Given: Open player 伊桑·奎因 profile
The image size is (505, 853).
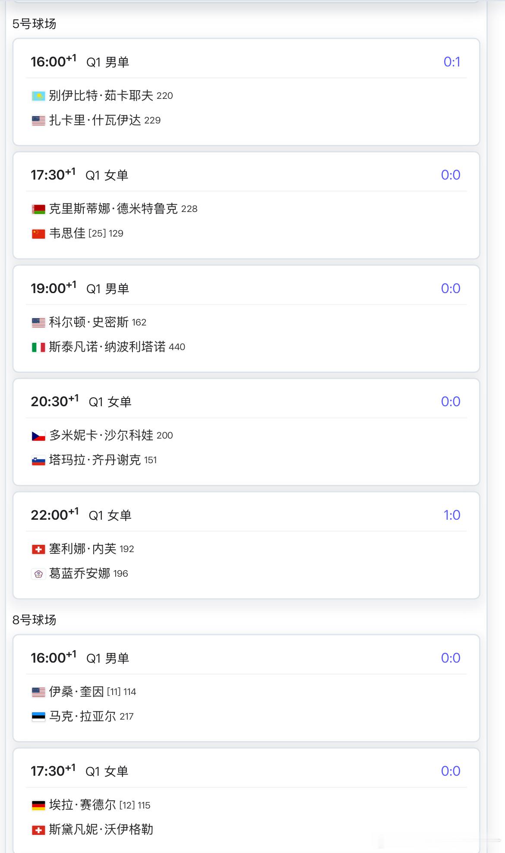Looking at the screenshot, I should coord(76,692).
